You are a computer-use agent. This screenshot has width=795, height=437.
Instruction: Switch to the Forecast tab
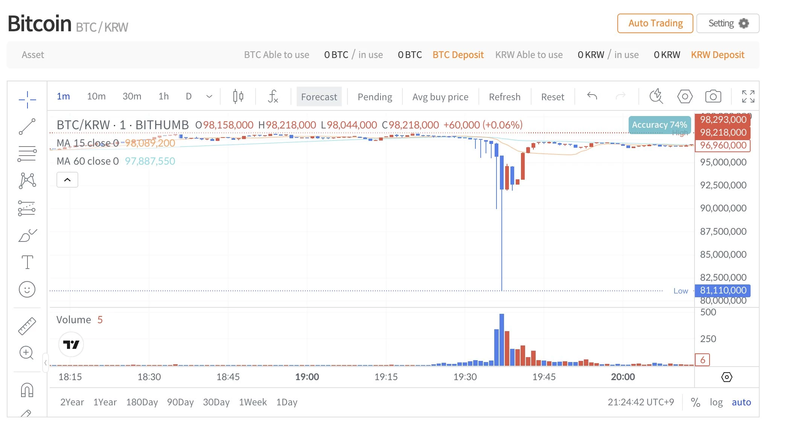pyautogui.click(x=319, y=96)
